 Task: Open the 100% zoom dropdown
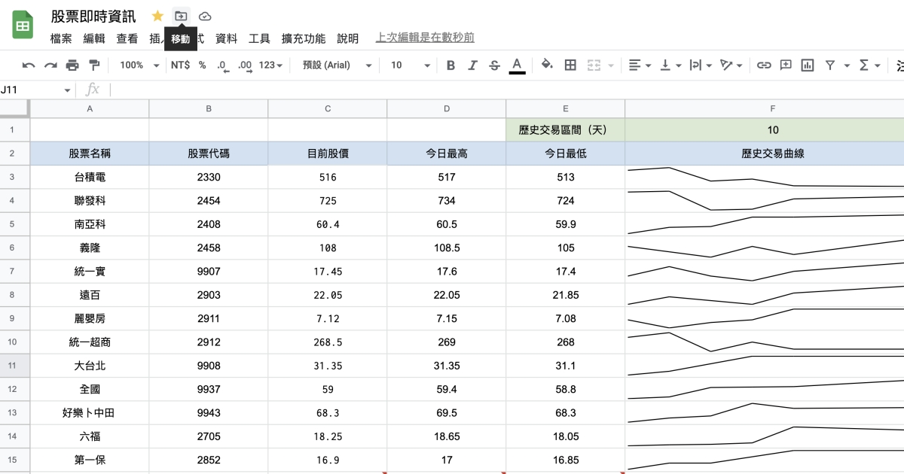click(x=139, y=65)
